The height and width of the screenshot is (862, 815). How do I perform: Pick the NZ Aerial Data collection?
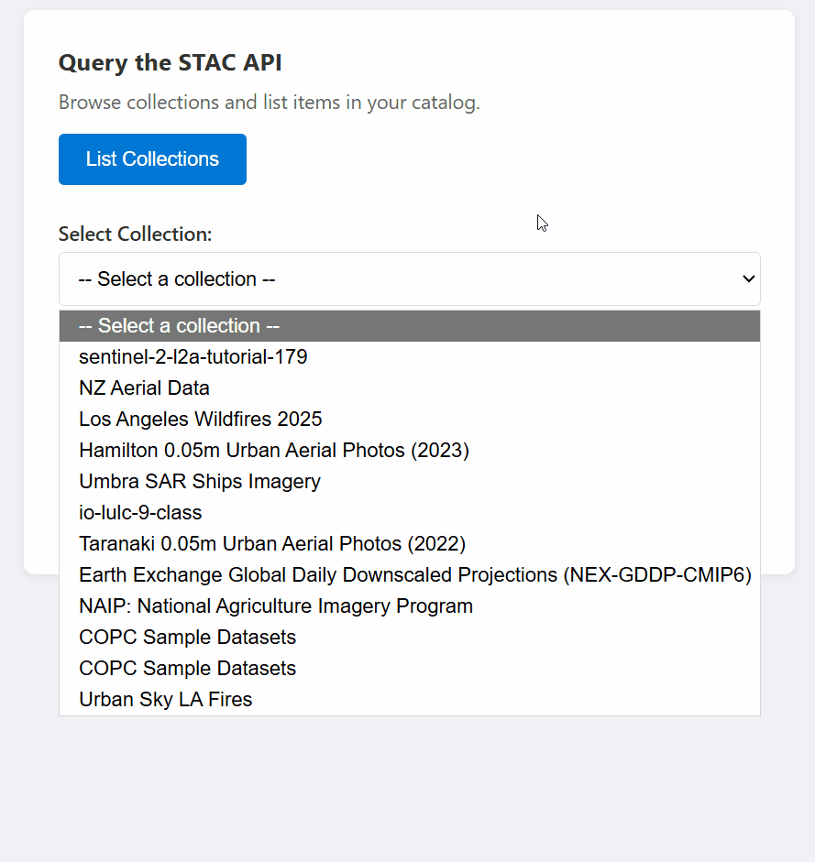click(145, 388)
